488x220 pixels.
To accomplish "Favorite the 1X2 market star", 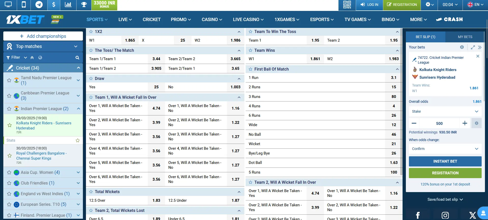I will (91, 32).
